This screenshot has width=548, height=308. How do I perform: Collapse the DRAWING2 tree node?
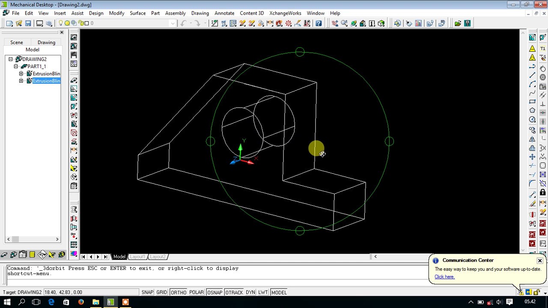click(x=11, y=59)
